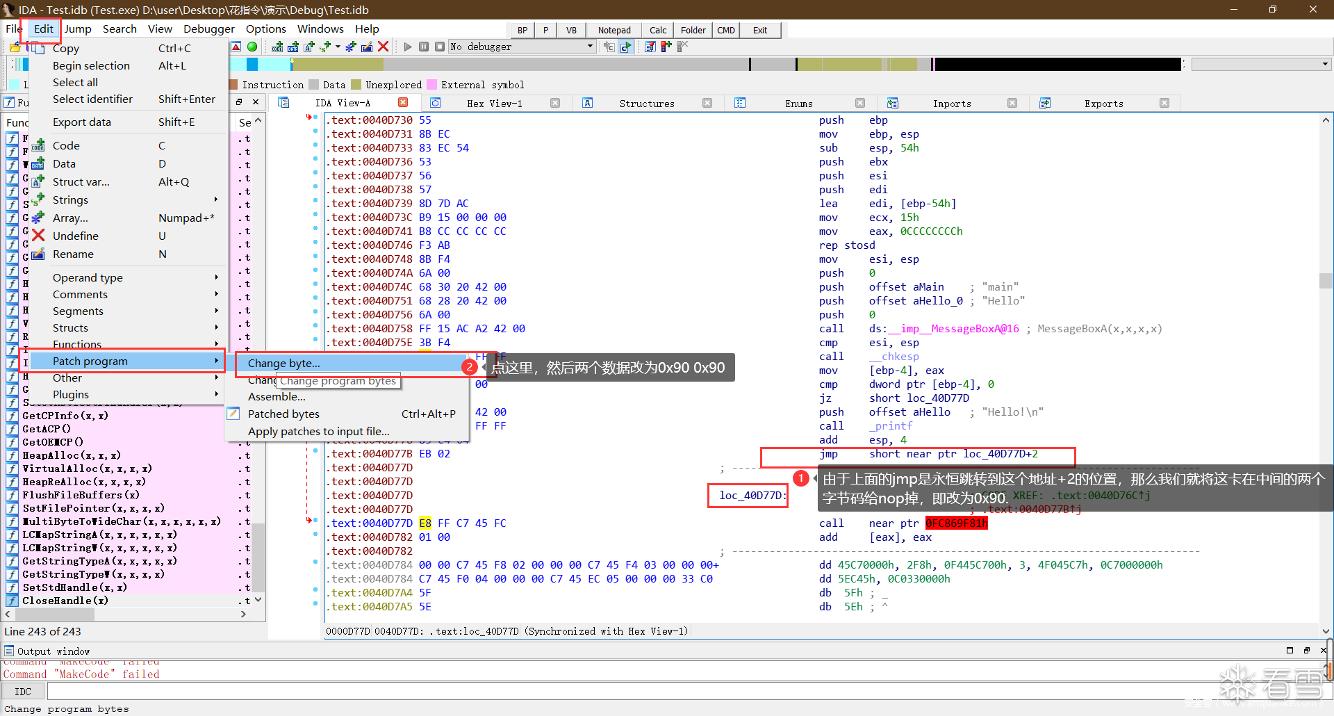Viewport: 1334px width, 716px height.
Task: Switch to the Imports tab
Action: 952,104
